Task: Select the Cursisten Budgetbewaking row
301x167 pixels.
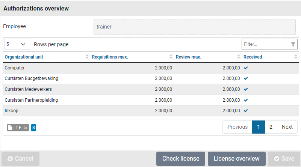Action: coord(32,79)
